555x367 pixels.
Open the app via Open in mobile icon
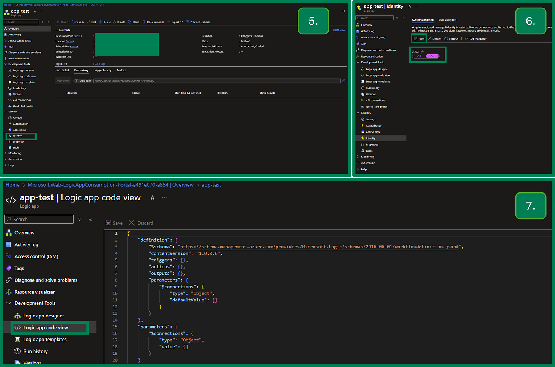pos(144,22)
